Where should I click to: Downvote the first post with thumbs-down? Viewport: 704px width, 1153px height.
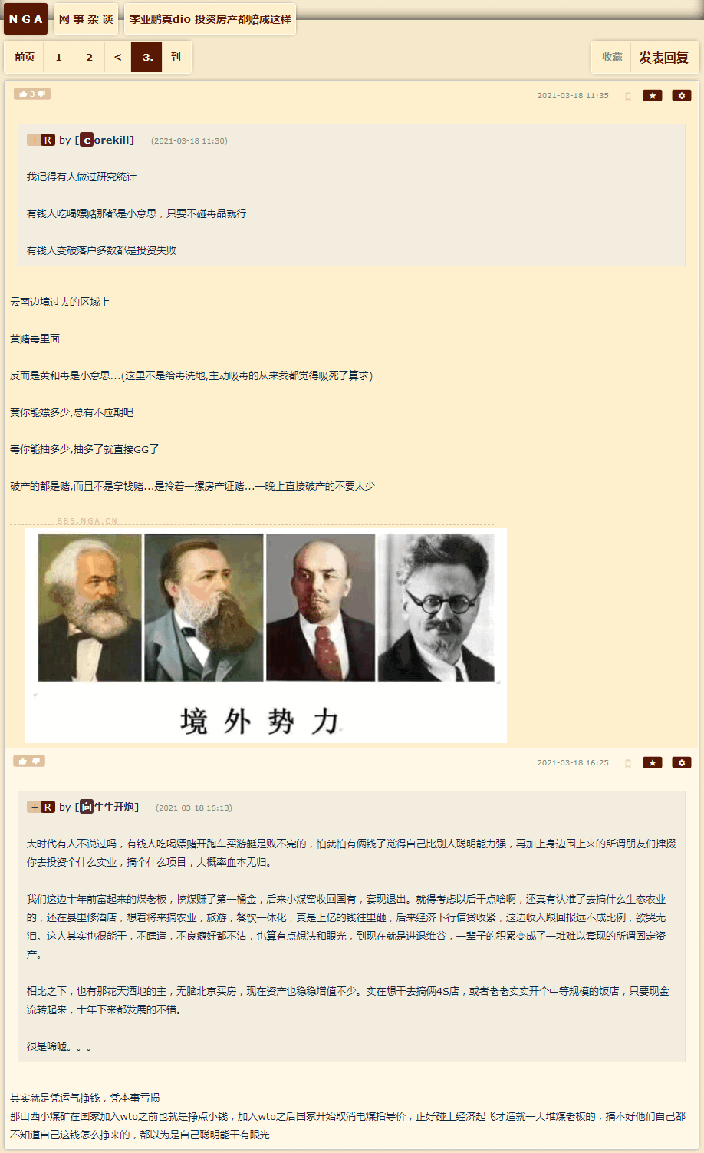point(42,94)
